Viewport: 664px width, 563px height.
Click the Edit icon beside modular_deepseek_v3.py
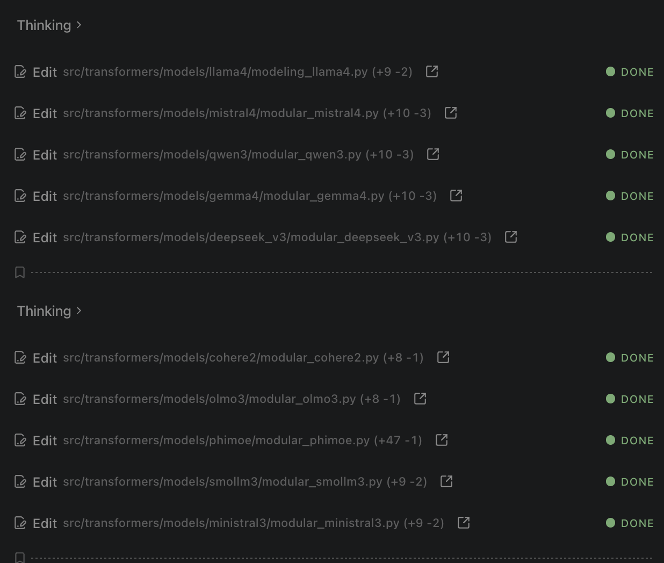point(20,237)
